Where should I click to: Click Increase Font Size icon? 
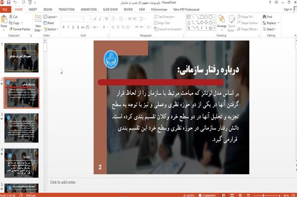point(95,19)
